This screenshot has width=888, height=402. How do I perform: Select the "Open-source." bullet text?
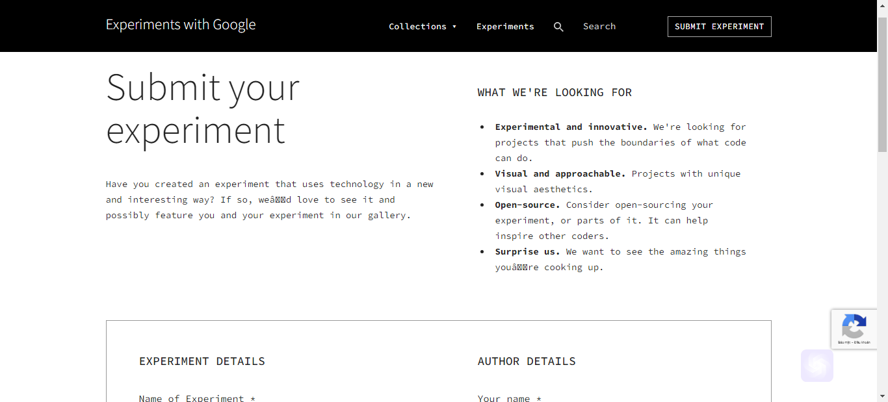click(x=528, y=205)
